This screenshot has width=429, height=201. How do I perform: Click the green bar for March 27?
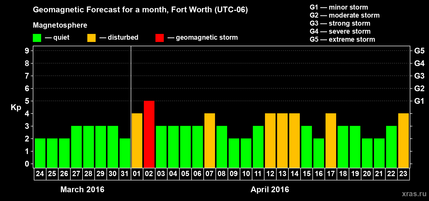pyautogui.click(x=76, y=147)
